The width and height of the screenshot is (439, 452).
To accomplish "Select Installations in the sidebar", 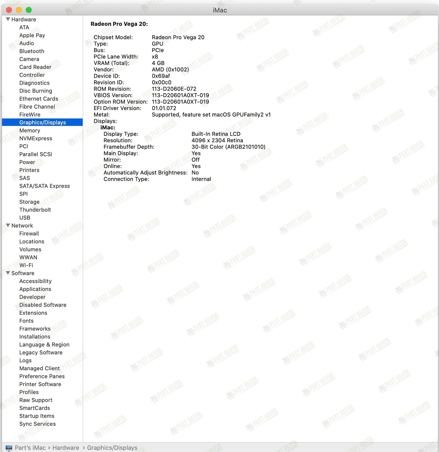I will click(35, 336).
